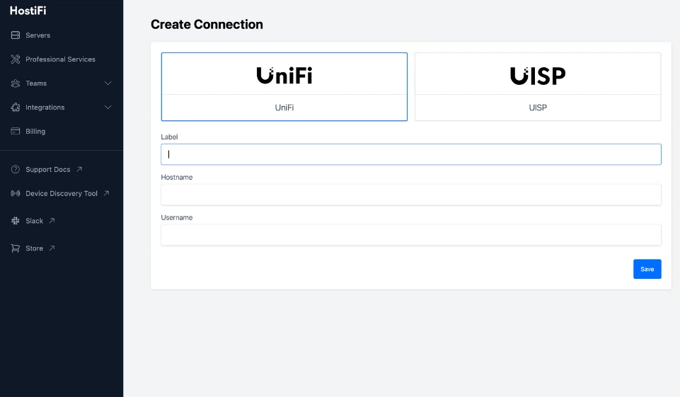
Task: Open the Integrations menu item
Action: [45, 107]
